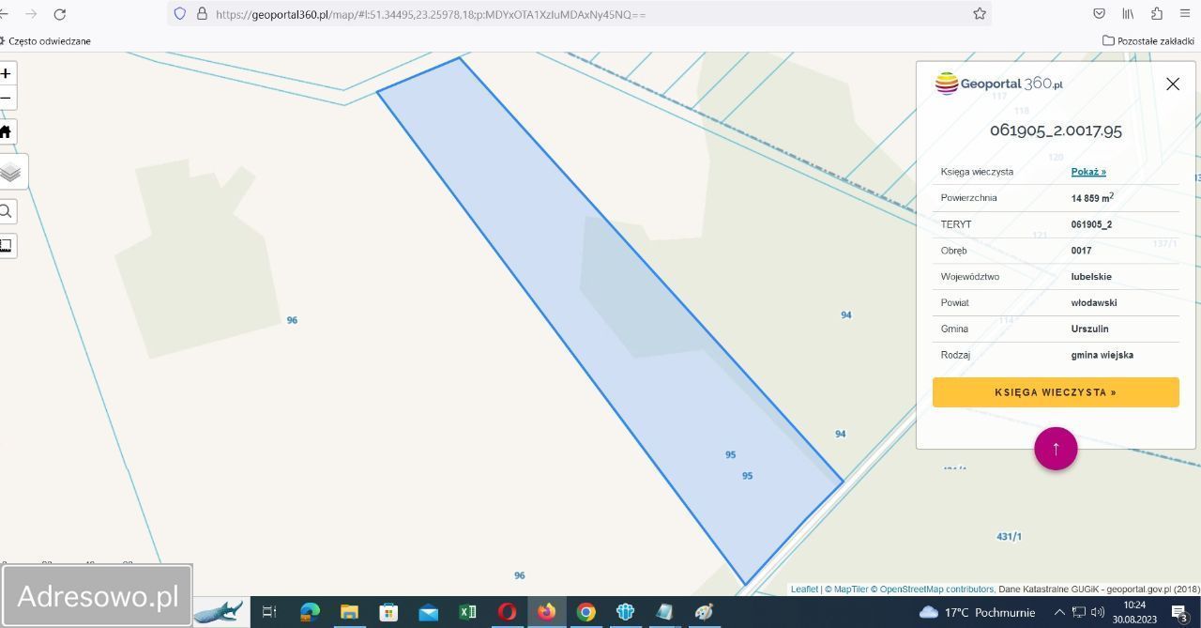Viewport: 1201px width, 628px height.
Task: Close the Geoportal360 parcel info panel
Action: pyautogui.click(x=1173, y=84)
